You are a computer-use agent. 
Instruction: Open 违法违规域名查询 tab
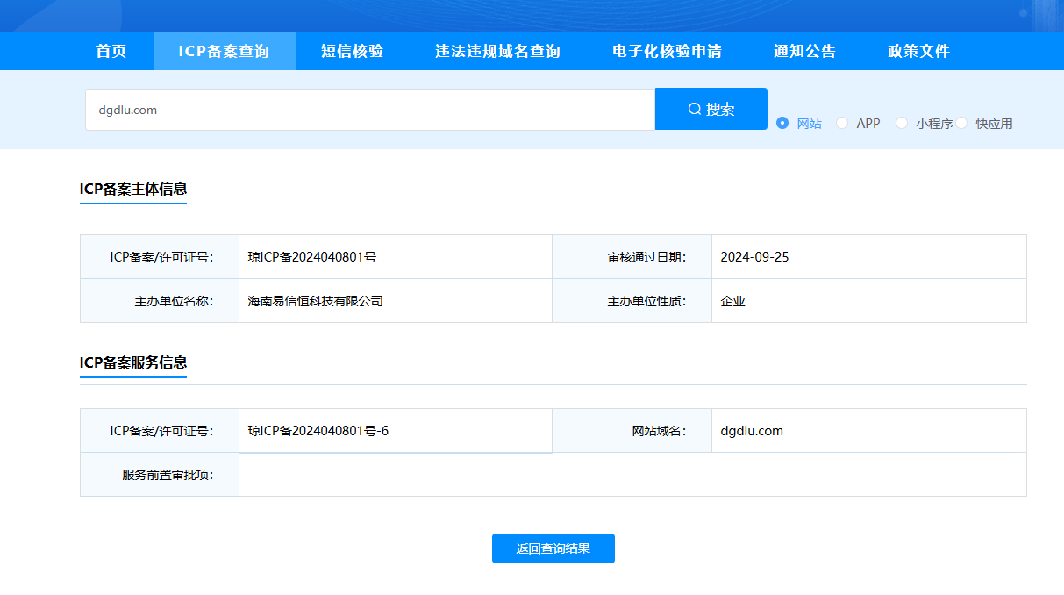click(498, 51)
